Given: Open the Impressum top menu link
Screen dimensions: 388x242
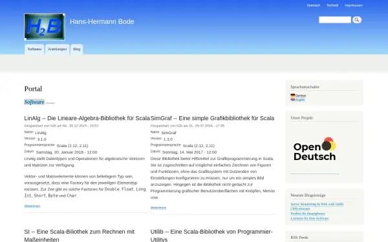Looking at the screenshot, I should coord(354,5).
